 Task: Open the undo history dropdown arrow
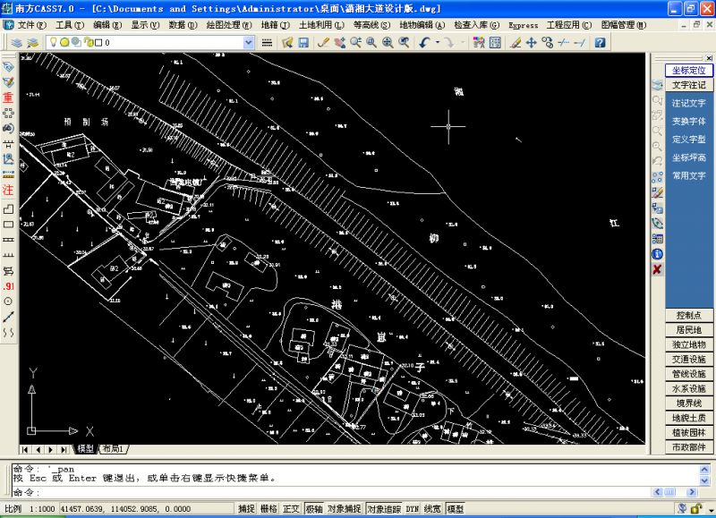pos(438,42)
